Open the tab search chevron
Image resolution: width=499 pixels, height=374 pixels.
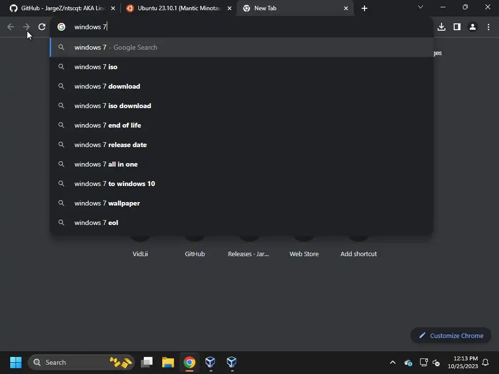click(x=421, y=7)
